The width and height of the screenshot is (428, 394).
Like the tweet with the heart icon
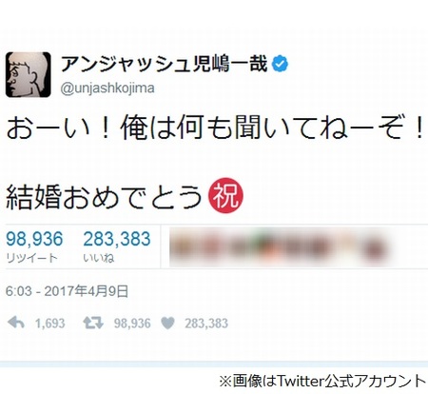[x=167, y=324]
